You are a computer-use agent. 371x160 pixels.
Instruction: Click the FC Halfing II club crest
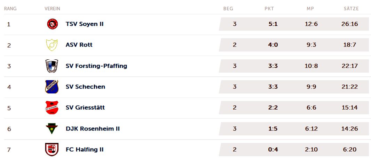[52, 150]
